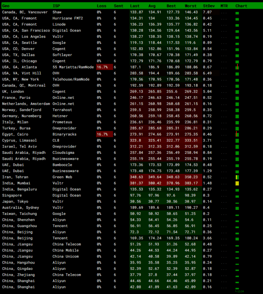Viewport: 263px width, 294px height.
Task: Click the 180.24 worst value for Beijing Tencent
Action: tap(191, 238)
